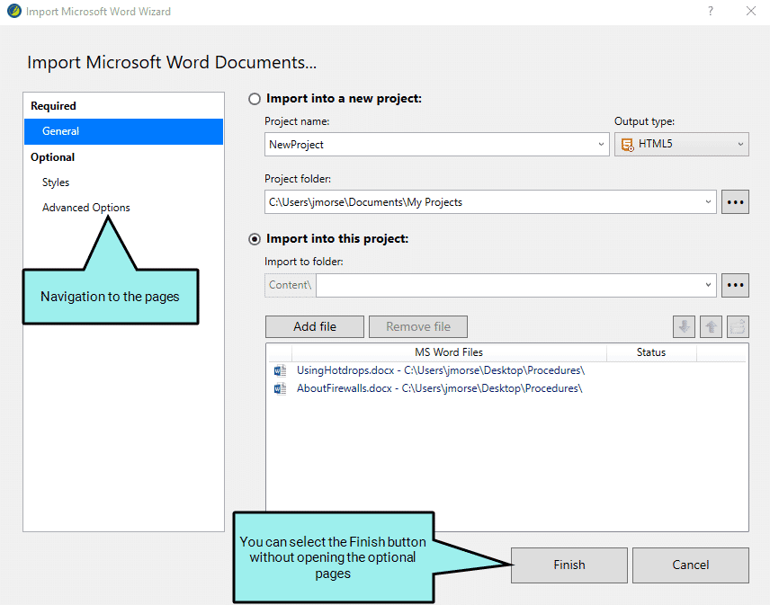This screenshot has width=770, height=605.
Task: Click the HTML5 output type icon
Action: 627,144
